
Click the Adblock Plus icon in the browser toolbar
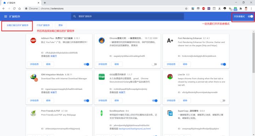point(203,8)
